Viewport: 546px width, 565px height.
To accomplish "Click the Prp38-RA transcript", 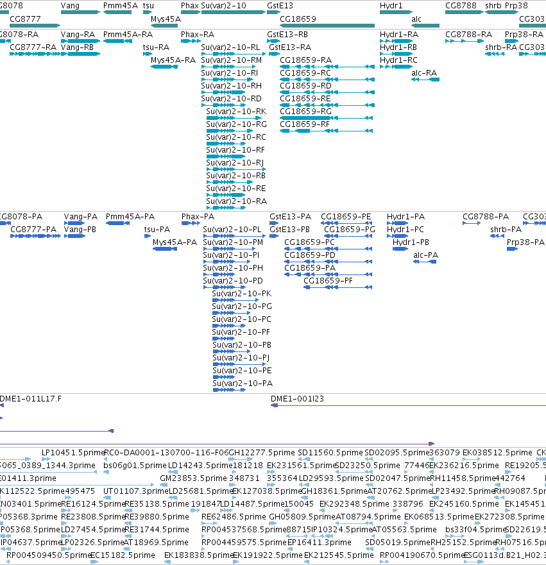I will (x=512, y=41).
